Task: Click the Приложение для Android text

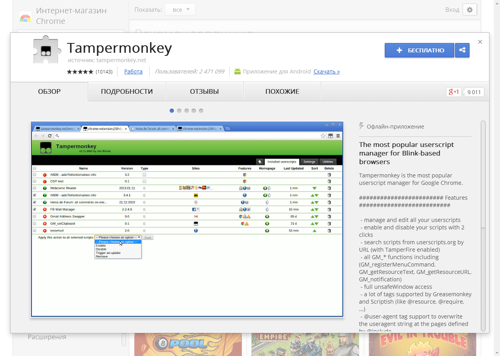Action: (x=277, y=72)
